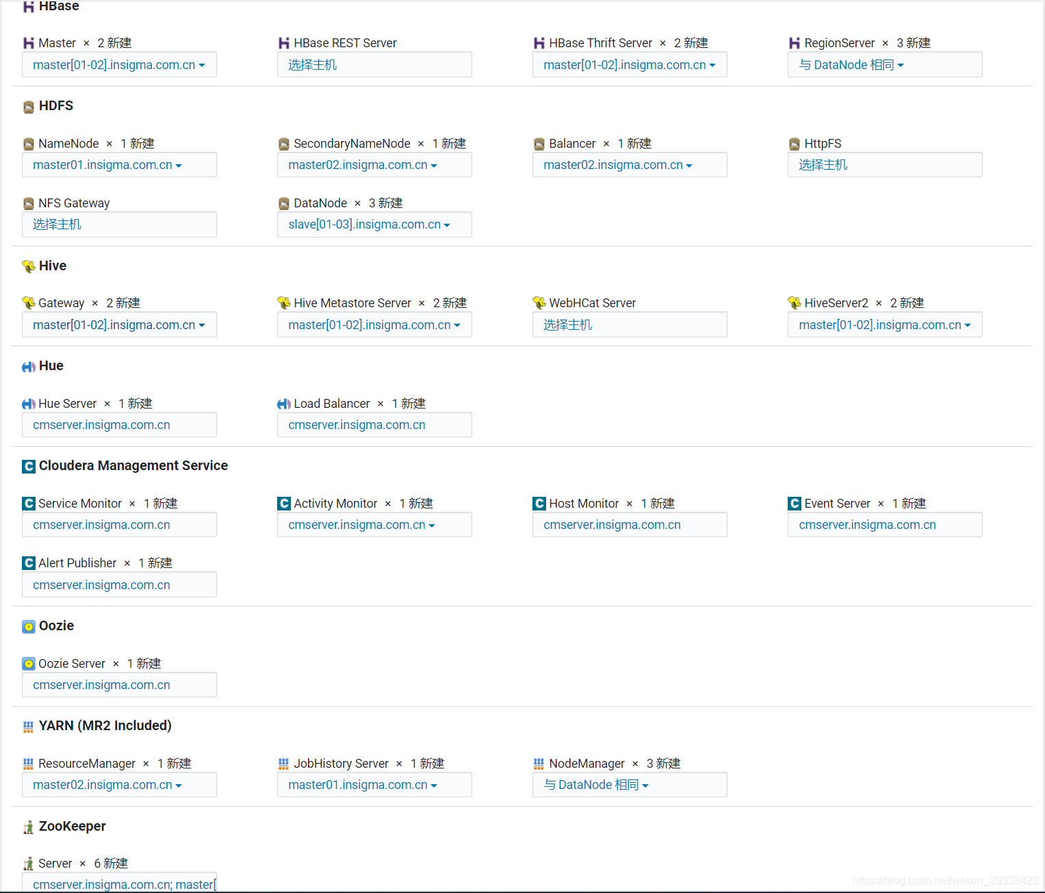The width and height of the screenshot is (1045, 893).
Task: Open the Hive Gateway host dropdown
Action: pyautogui.click(x=119, y=325)
